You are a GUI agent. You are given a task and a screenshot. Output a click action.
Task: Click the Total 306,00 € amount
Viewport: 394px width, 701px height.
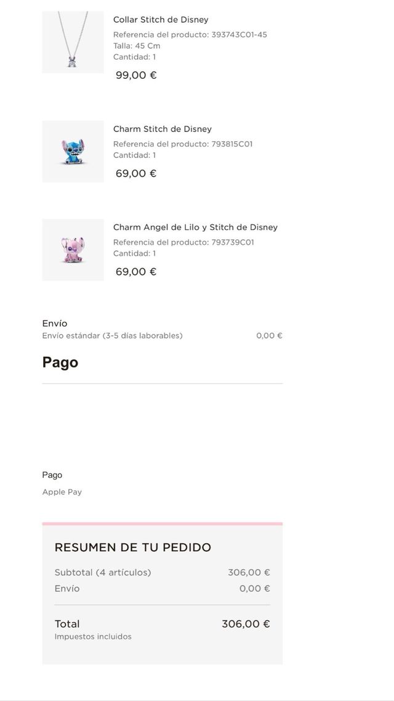coord(246,624)
